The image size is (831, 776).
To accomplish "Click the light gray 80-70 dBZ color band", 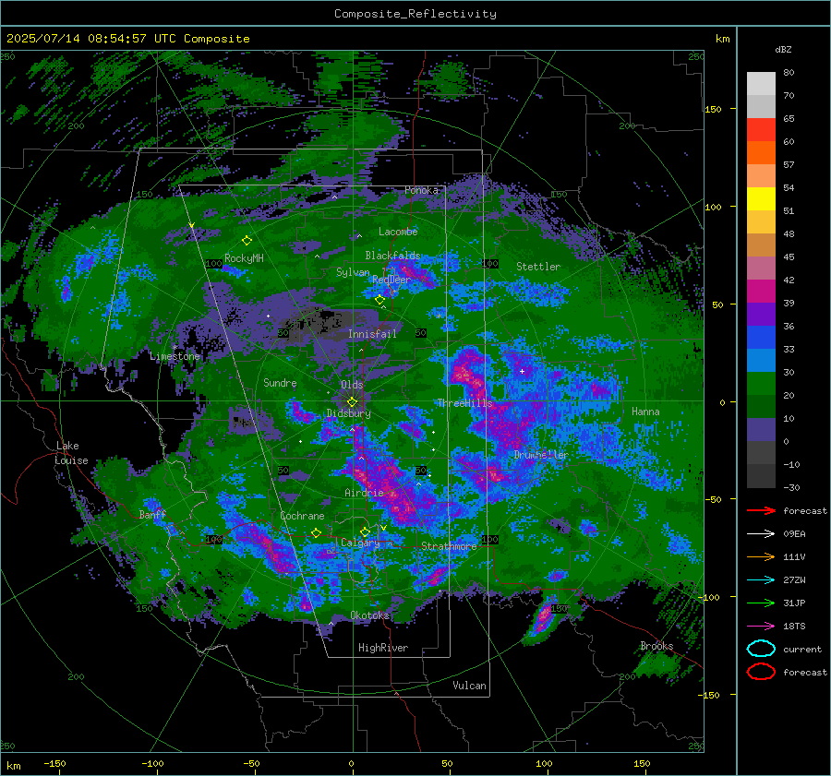I will pyautogui.click(x=761, y=84).
